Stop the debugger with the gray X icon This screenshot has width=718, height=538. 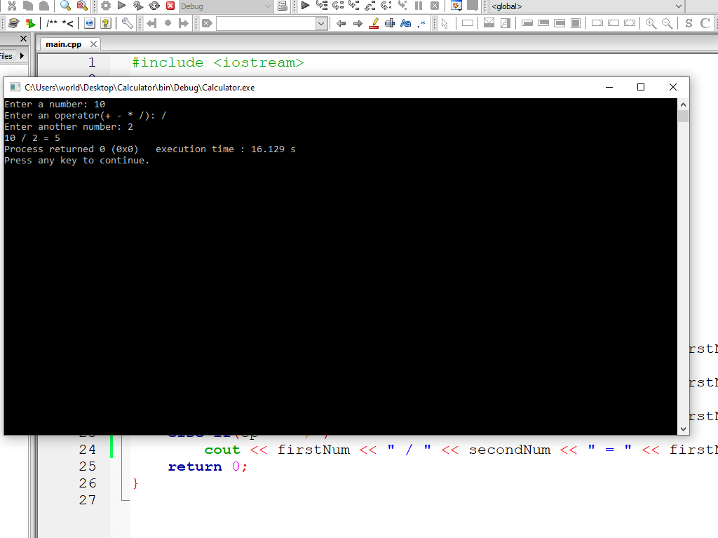tap(435, 6)
